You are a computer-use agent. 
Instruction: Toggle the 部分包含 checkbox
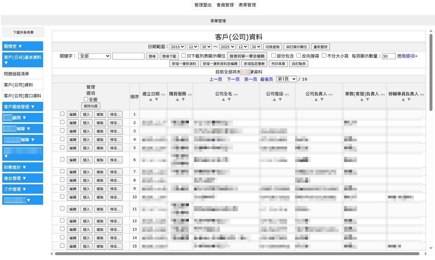click(x=273, y=56)
